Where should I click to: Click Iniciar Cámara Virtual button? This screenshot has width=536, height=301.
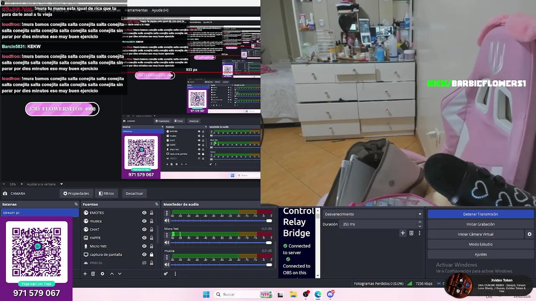pyautogui.click(x=476, y=234)
